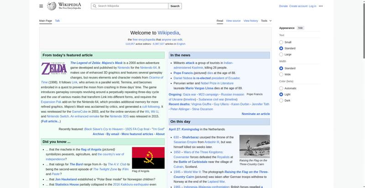Screen dimensions: 365x188
Task: Open the Pope Francis news link
Action: tap(183, 73)
